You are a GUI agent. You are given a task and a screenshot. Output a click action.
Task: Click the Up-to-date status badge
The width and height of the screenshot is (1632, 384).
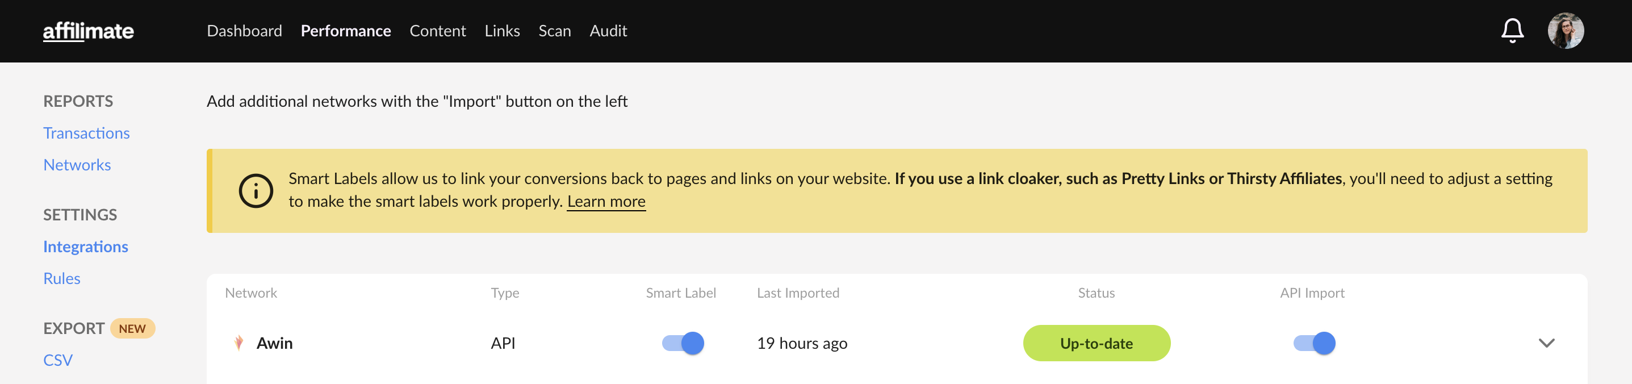pyautogui.click(x=1096, y=343)
